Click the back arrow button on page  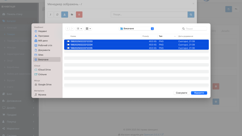(236, 9)
